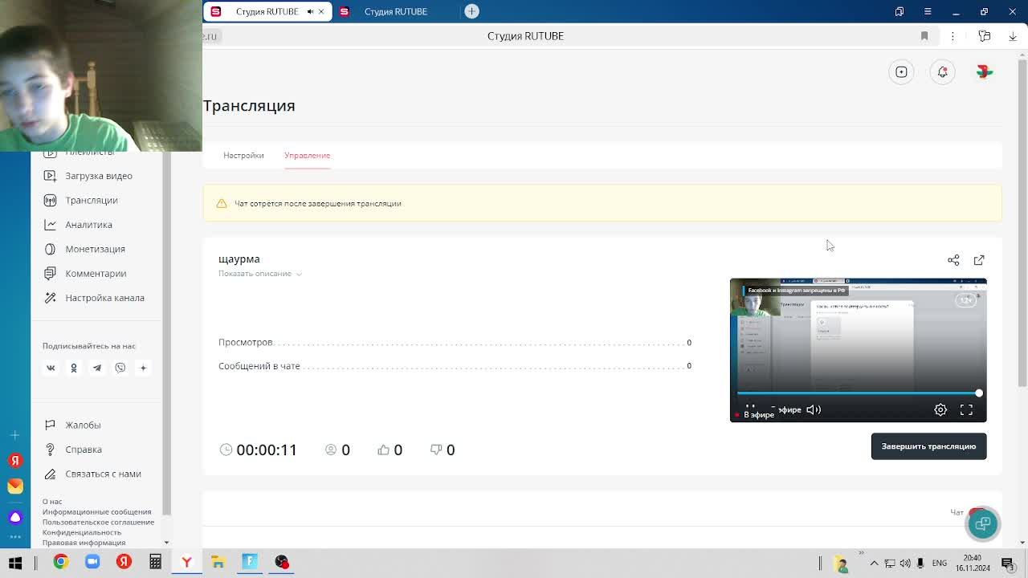Click the share stream icon
Viewport: 1028px width, 578px height.
[953, 260]
